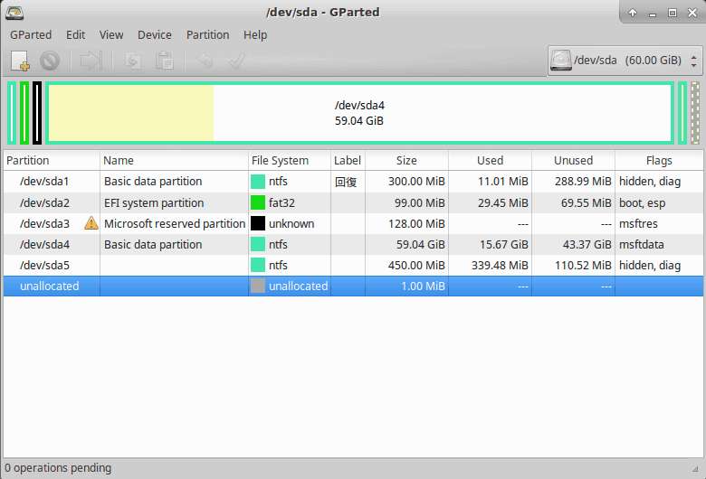
Task: Click the Copy partition toolbar icon
Action: click(x=133, y=61)
